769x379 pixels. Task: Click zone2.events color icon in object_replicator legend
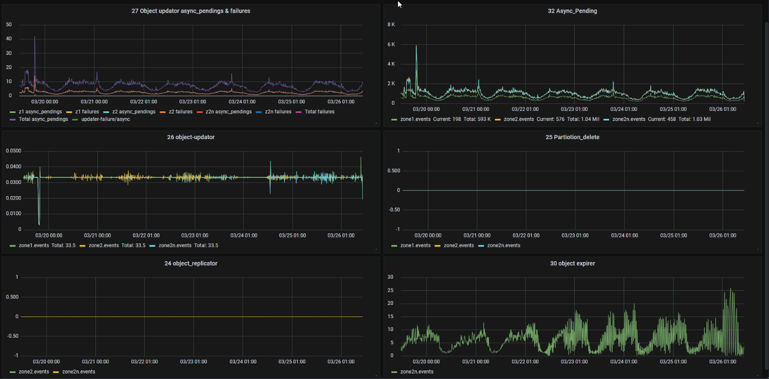point(13,371)
